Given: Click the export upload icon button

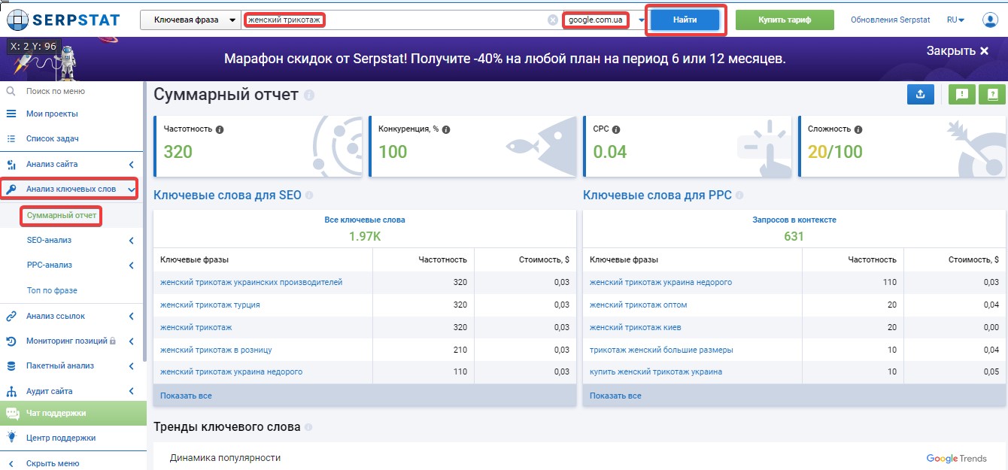Looking at the screenshot, I should point(921,95).
